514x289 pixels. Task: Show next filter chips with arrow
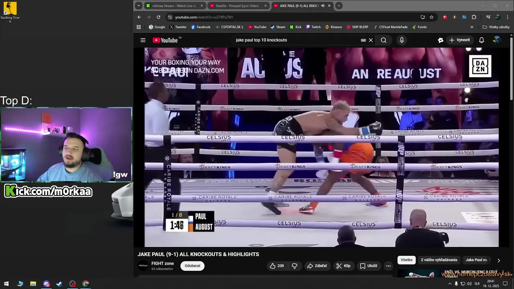pyautogui.click(x=498, y=260)
